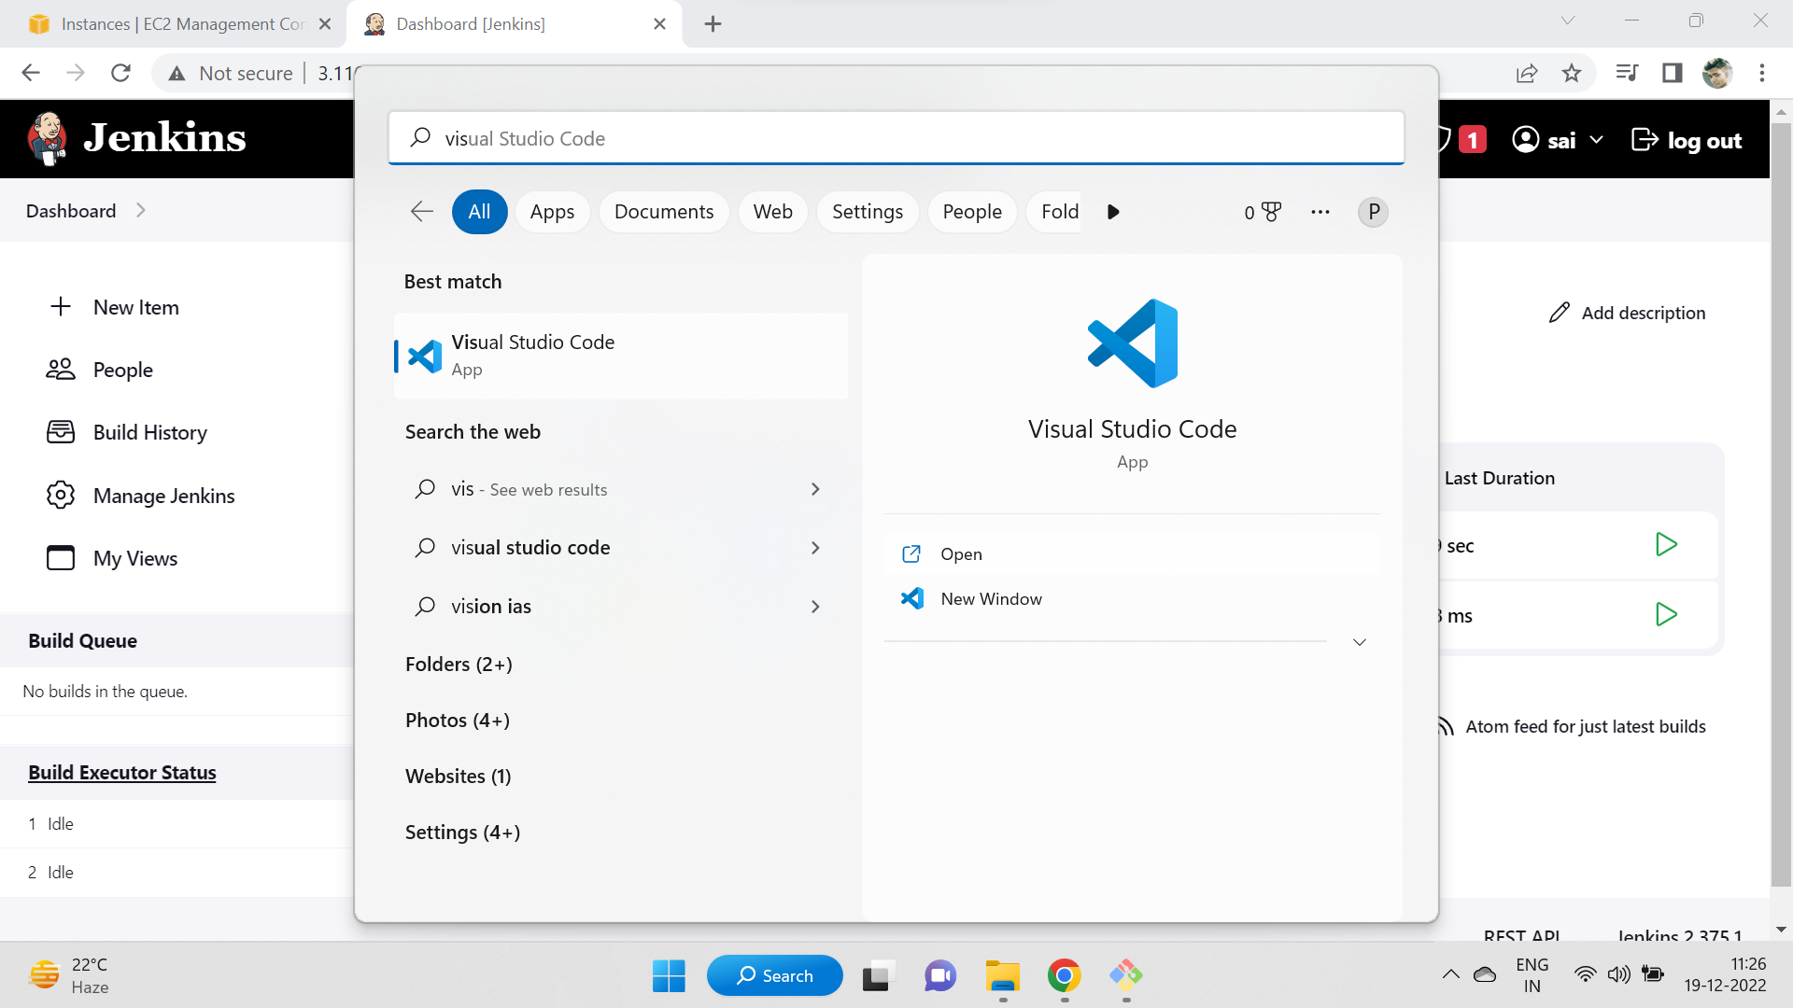The width and height of the screenshot is (1793, 1008).
Task: Click the rewards trophy icon
Action: click(x=1271, y=212)
